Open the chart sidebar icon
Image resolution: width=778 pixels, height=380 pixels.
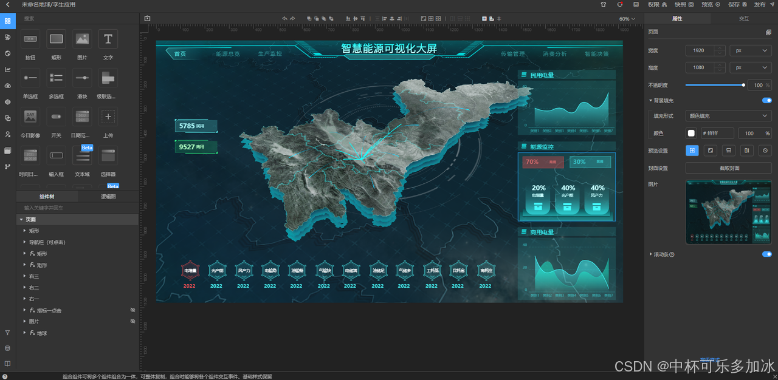tap(8, 69)
